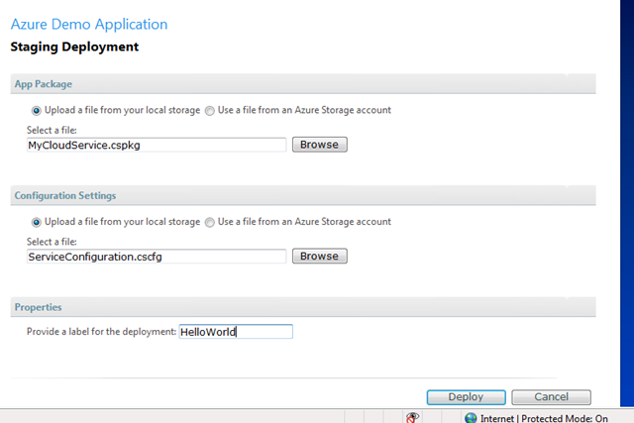
Task: Click the privacy report eye icon in status bar
Action: tap(412, 417)
